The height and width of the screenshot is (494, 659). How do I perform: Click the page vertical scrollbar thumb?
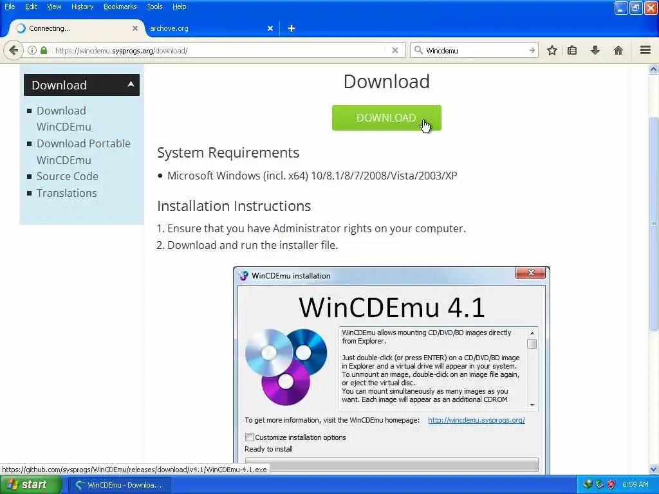(x=654, y=223)
